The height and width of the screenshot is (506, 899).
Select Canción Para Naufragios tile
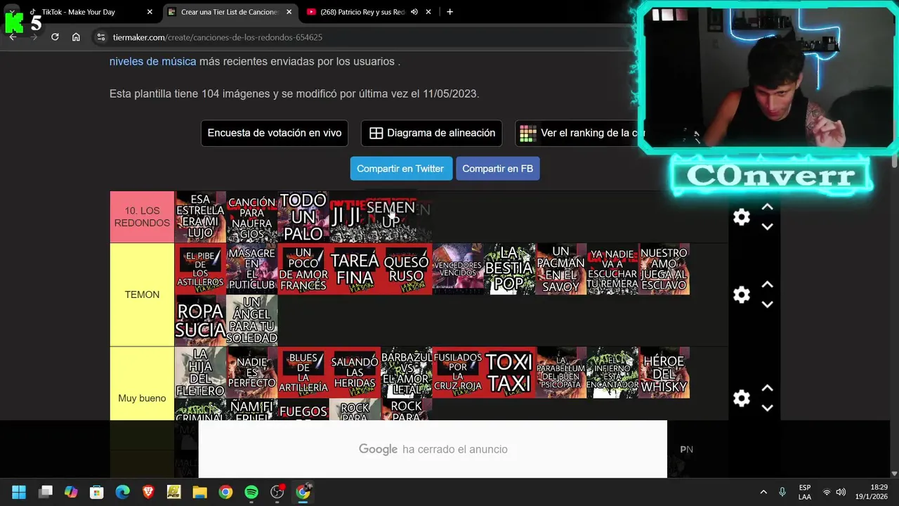click(252, 217)
